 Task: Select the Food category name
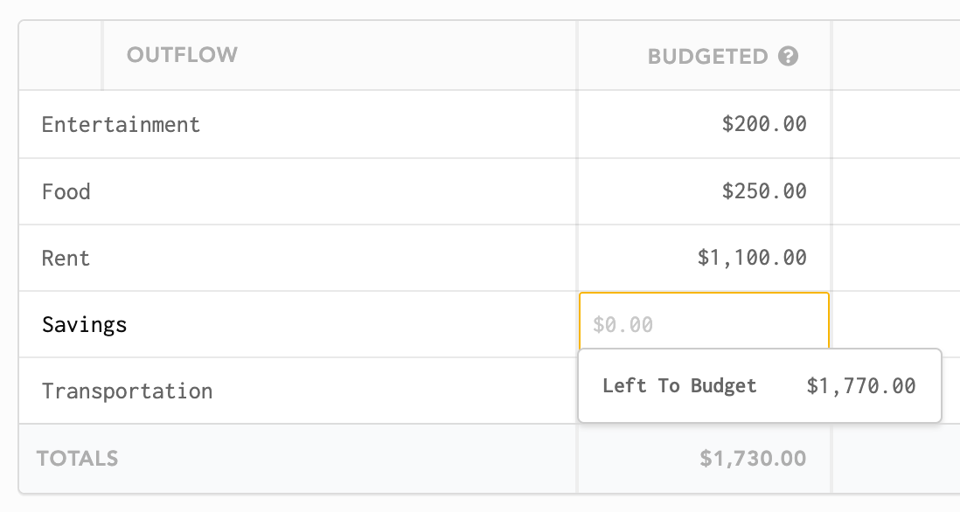click(66, 191)
